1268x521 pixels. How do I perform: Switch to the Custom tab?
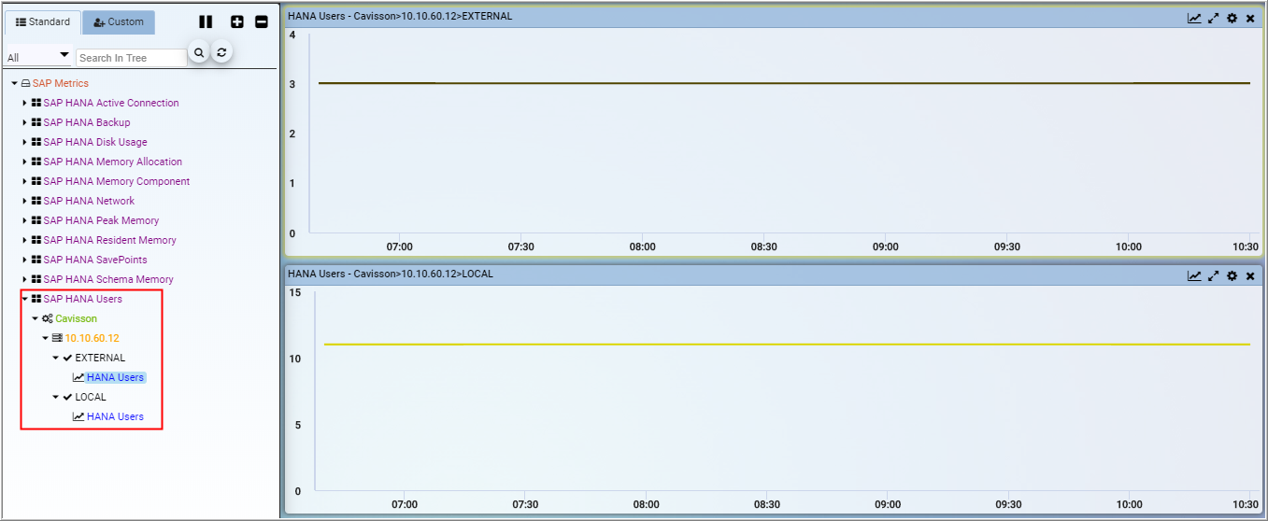(x=119, y=22)
